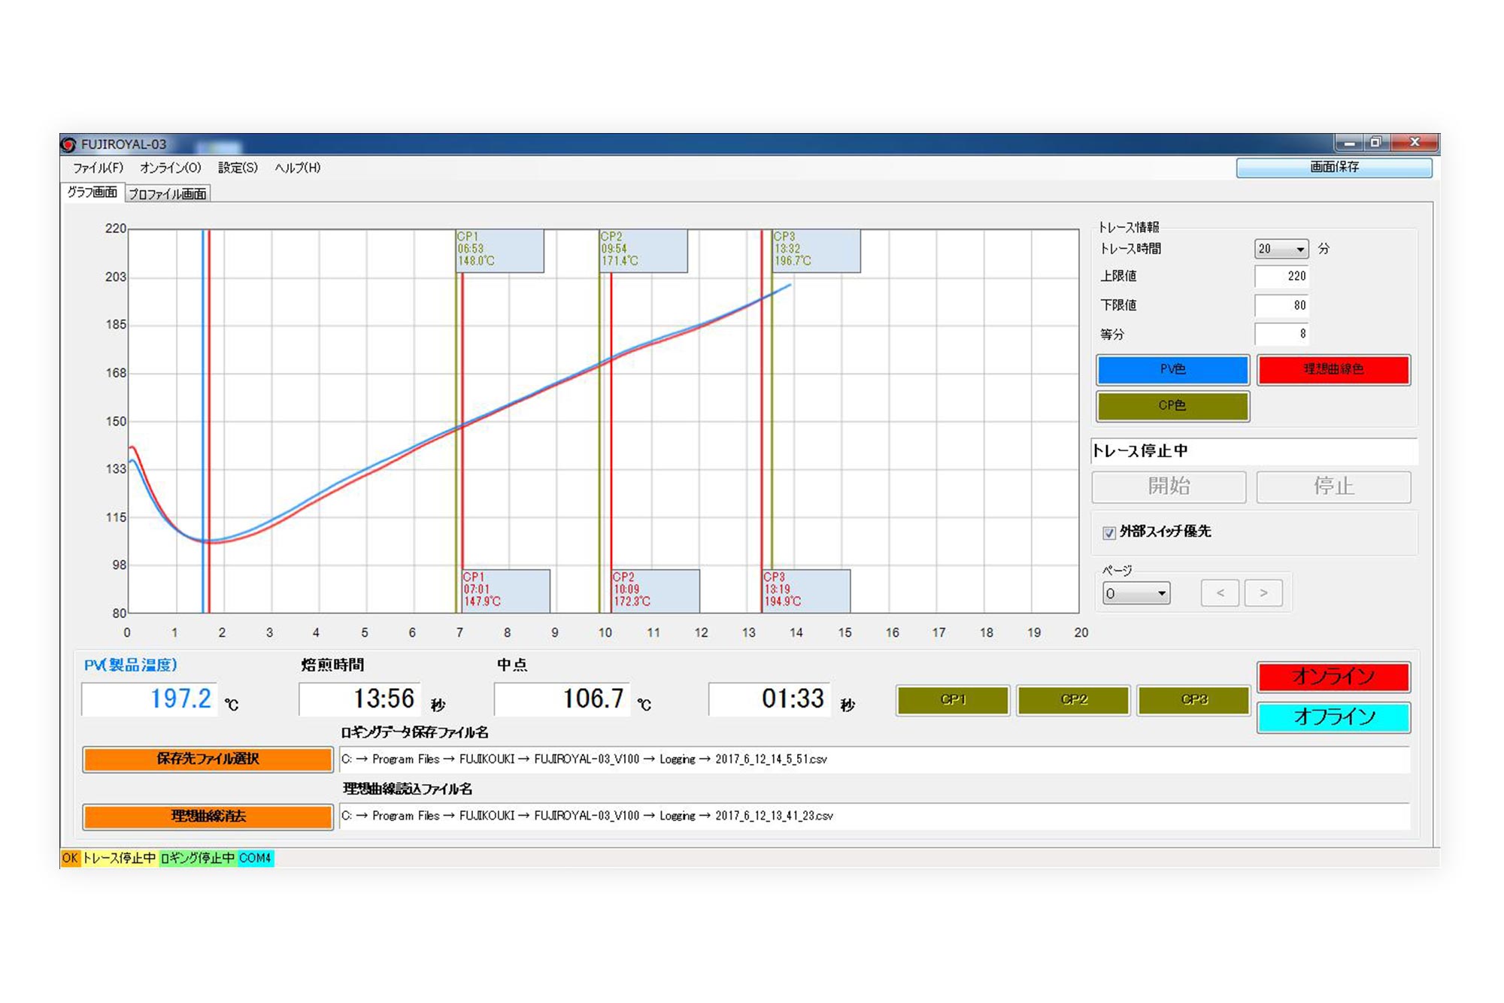Click the olive CP1 button
Screen dimensions: 1504x1003
pos(953,700)
